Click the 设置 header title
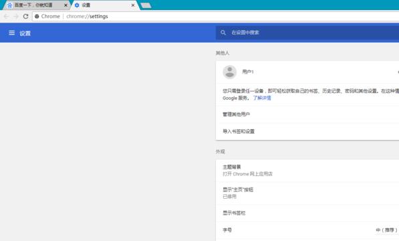The height and width of the screenshot is (241, 399). click(x=25, y=33)
